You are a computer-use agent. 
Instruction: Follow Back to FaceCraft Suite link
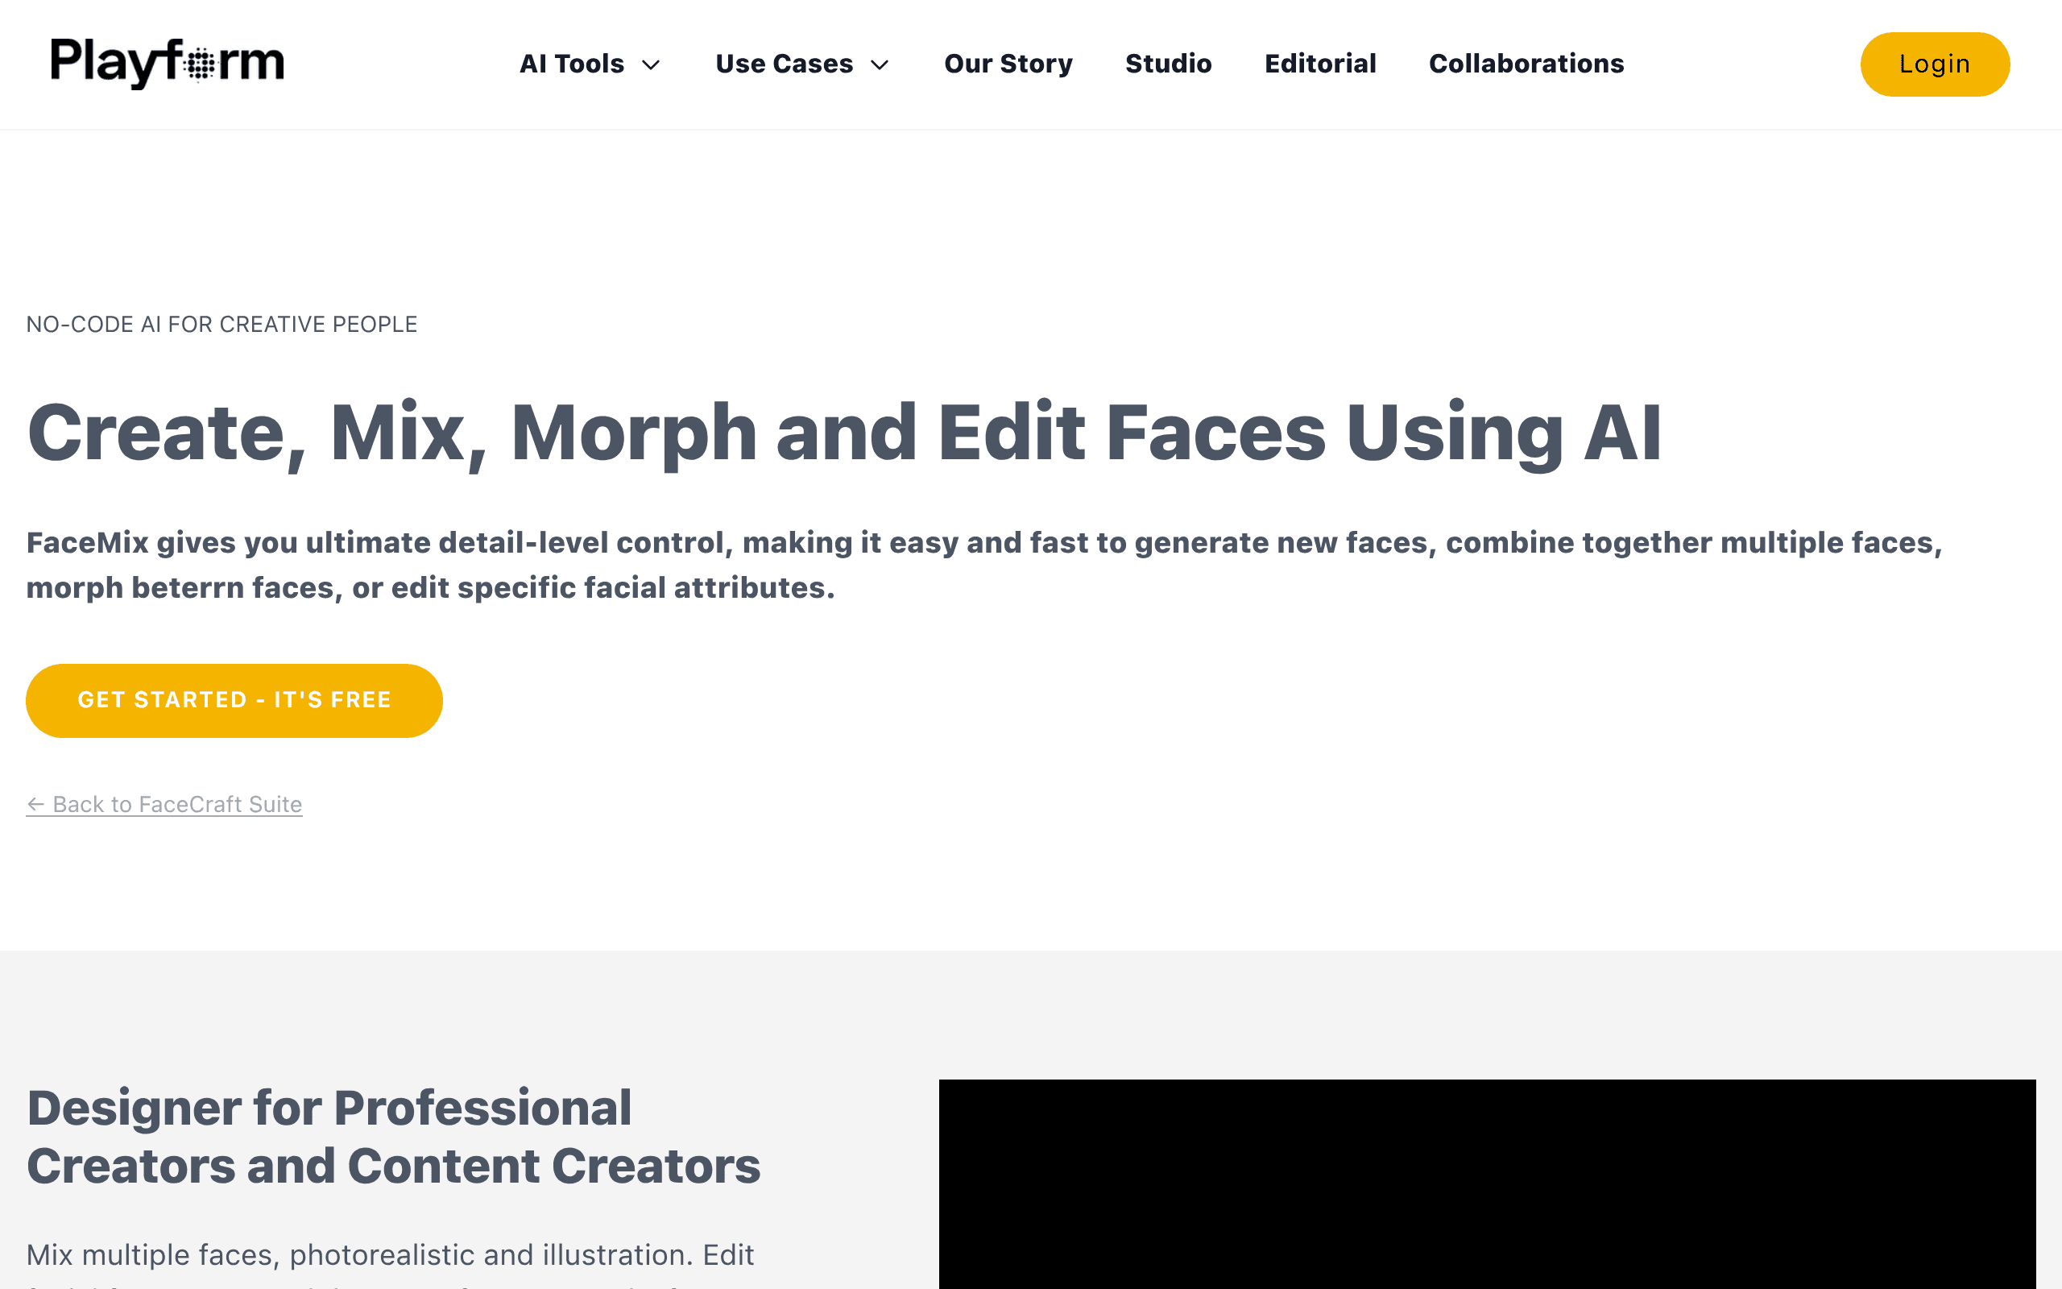(164, 804)
